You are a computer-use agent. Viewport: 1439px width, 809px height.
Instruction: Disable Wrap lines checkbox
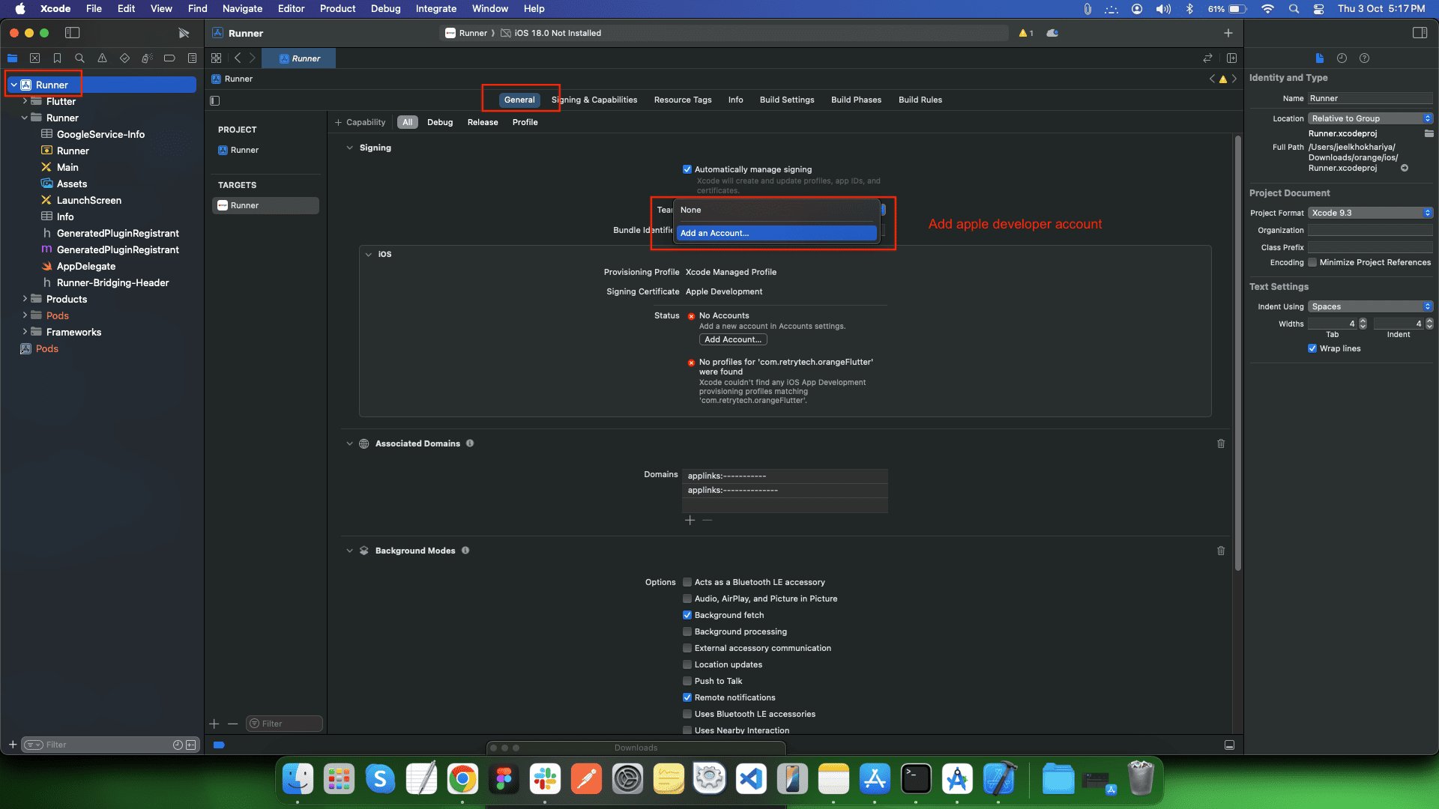tap(1312, 348)
